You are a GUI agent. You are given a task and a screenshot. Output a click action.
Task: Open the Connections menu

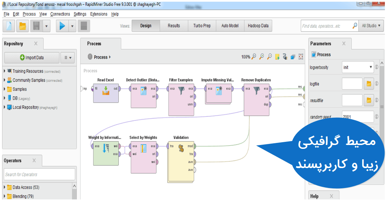[x=60, y=14]
